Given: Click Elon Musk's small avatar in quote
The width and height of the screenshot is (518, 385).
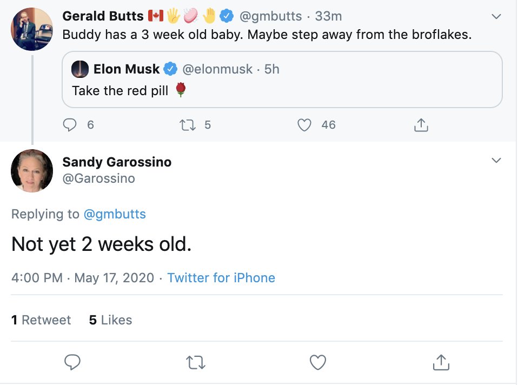Looking at the screenshot, I should click(80, 69).
